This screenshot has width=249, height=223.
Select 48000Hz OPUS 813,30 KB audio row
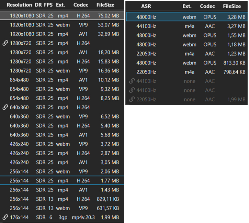[x=186, y=63]
